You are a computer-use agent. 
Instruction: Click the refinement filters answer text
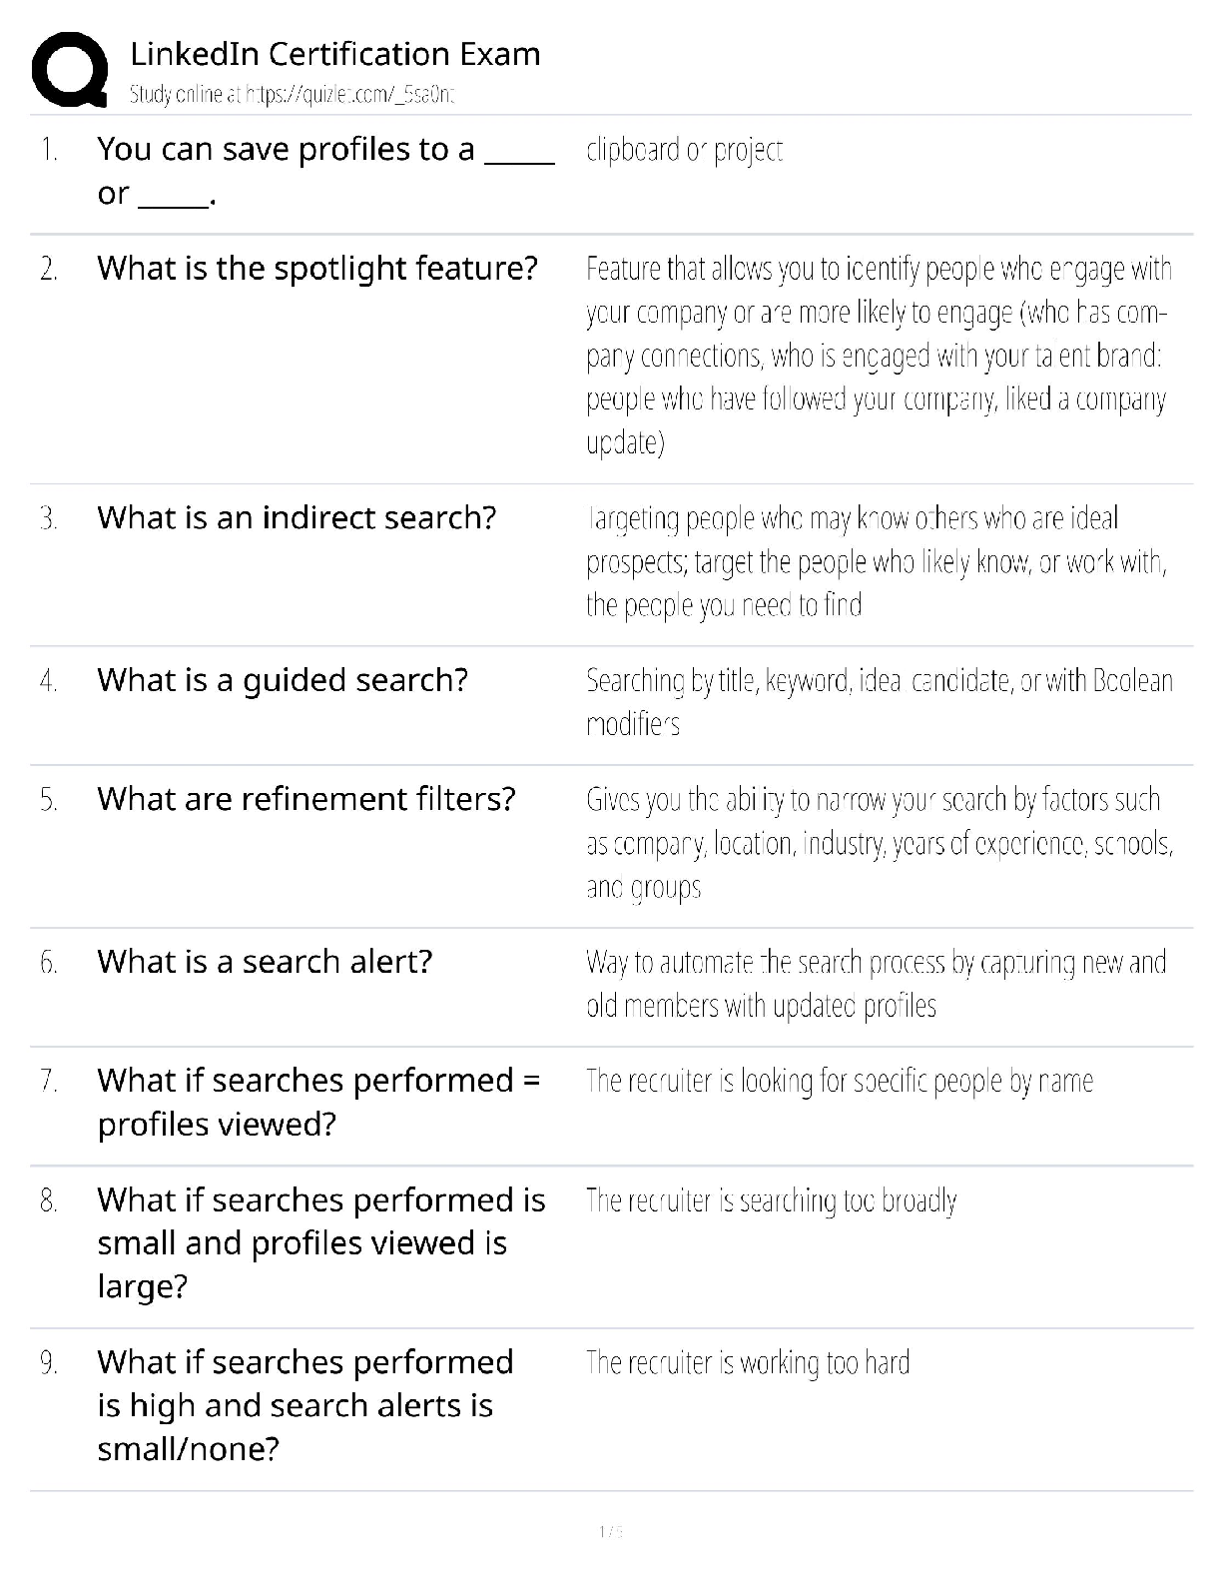[879, 843]
